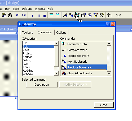Viewport: 132px width, 121px height.
Task: Click the Break pause toolbar button
Action: [x=39, y=16]
